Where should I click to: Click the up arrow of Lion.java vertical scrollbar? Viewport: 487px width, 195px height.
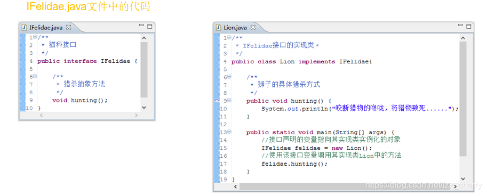[x=463, y=38]
